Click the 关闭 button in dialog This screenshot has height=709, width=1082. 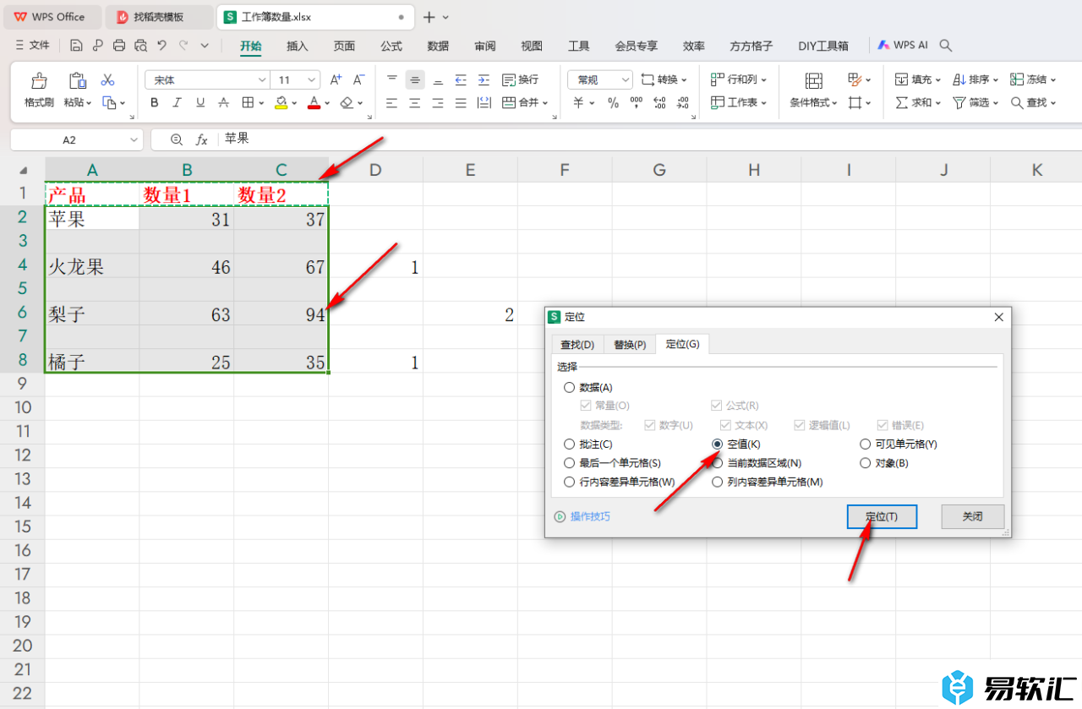(x=973, y=516)
